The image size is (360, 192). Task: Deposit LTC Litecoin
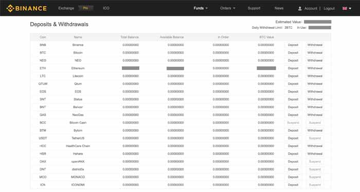click(x=293, y=76)
